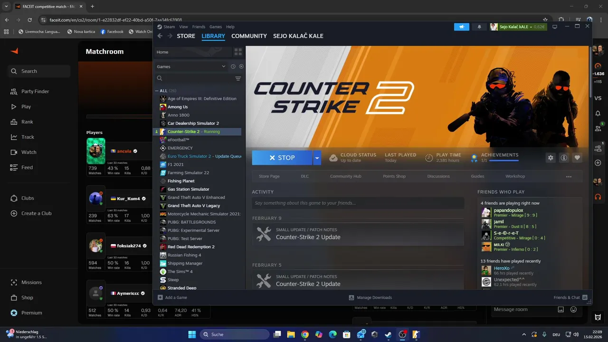Open FACEIT Party Finder in sidebar
Viewport: 608px width, 342px height.
pyautogui.click(x=35, y=91)
